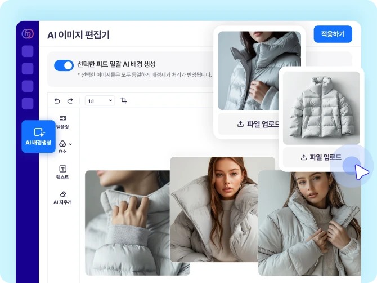Select the left close-up jacket collar image
This screenshot has height=283, width=377.
(127, 223)
